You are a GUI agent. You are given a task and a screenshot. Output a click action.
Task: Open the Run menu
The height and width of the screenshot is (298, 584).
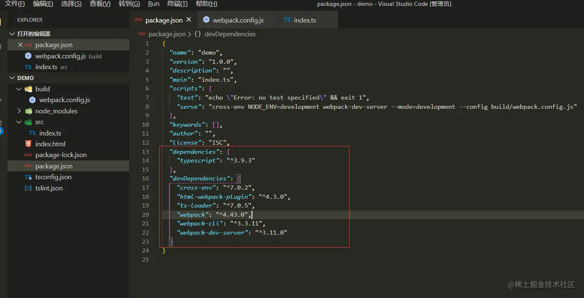154,4
